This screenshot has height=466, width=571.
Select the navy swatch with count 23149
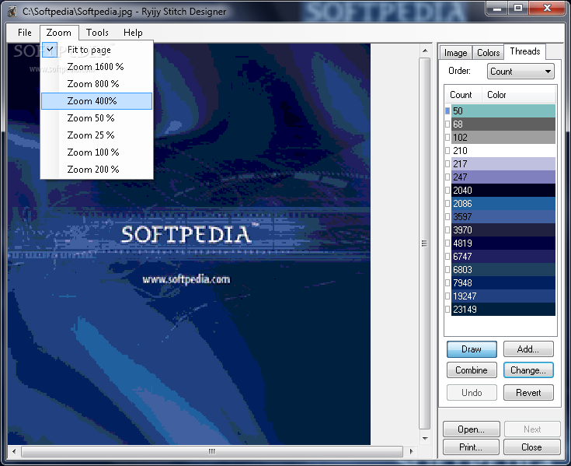tap(503, 310)
